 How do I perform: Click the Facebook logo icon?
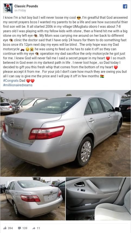[125, 7]
